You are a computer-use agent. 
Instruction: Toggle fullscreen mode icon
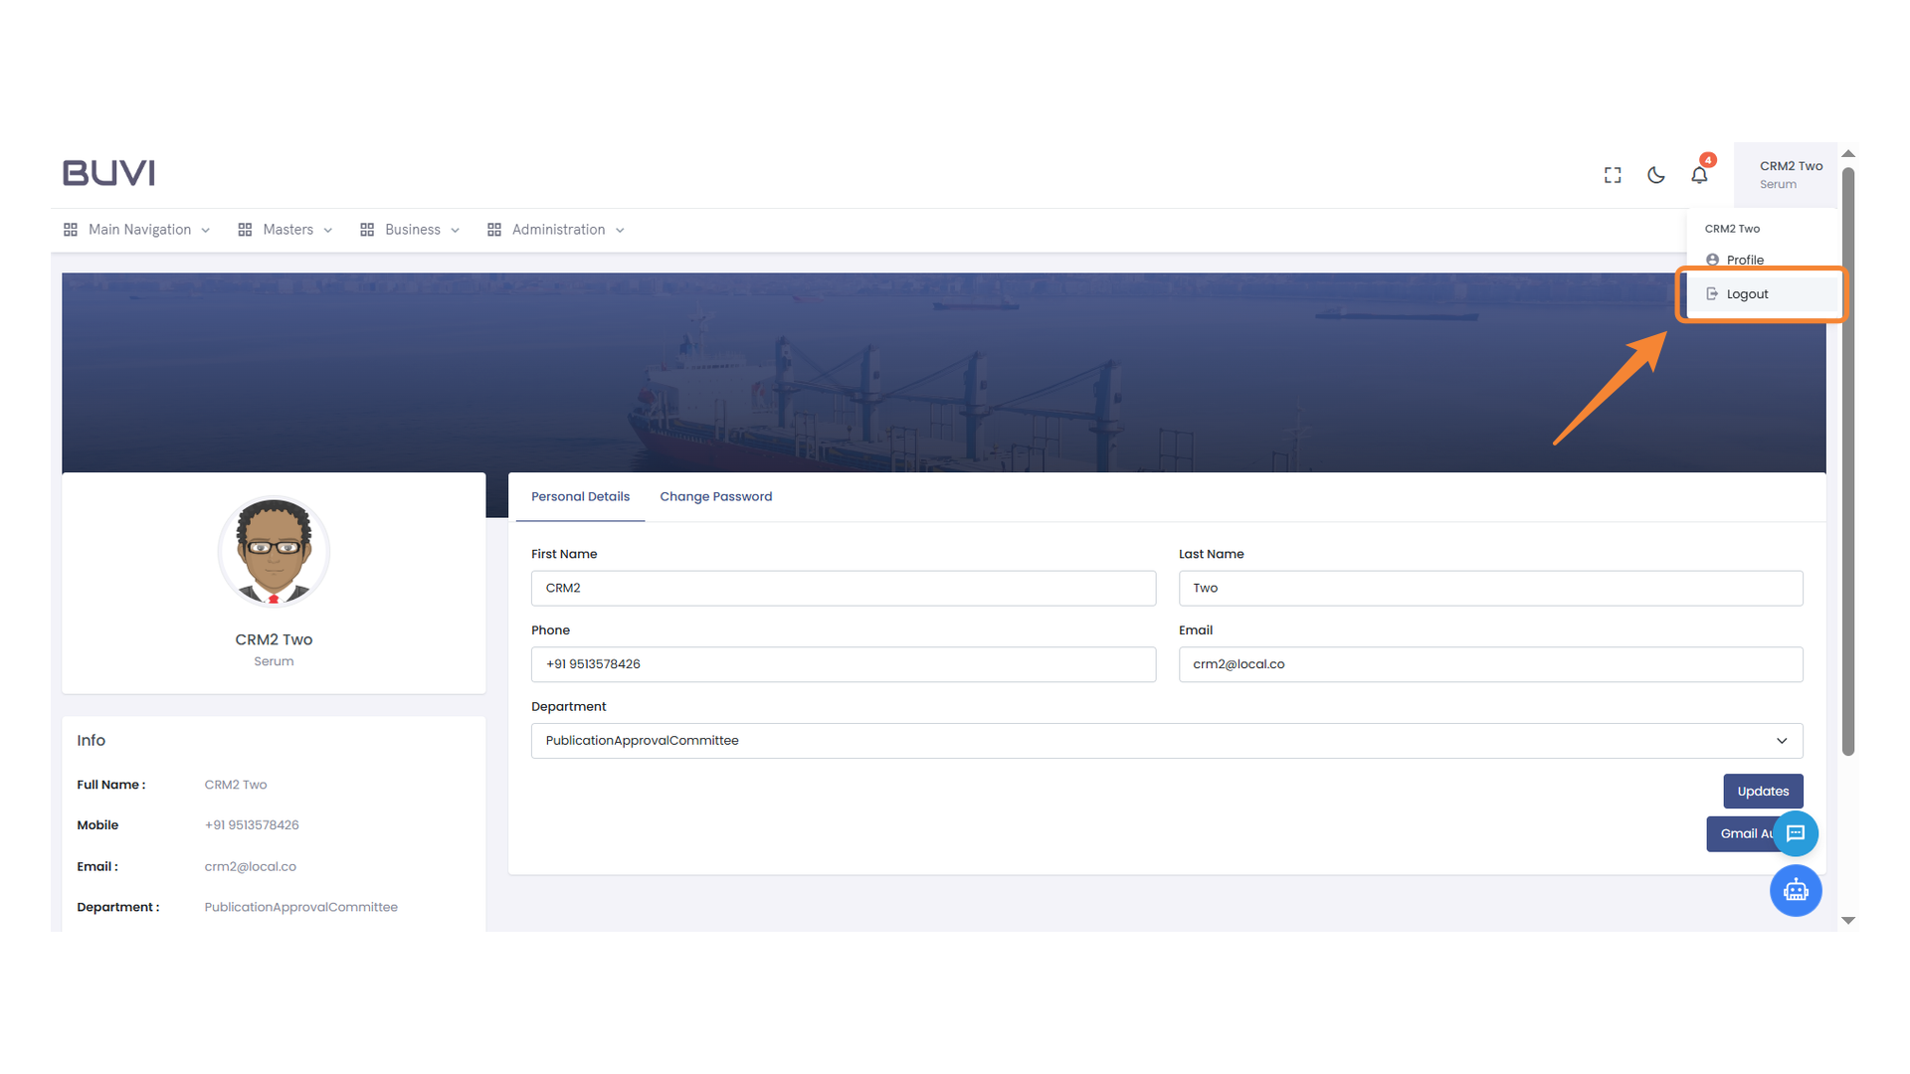(1613, 175)
